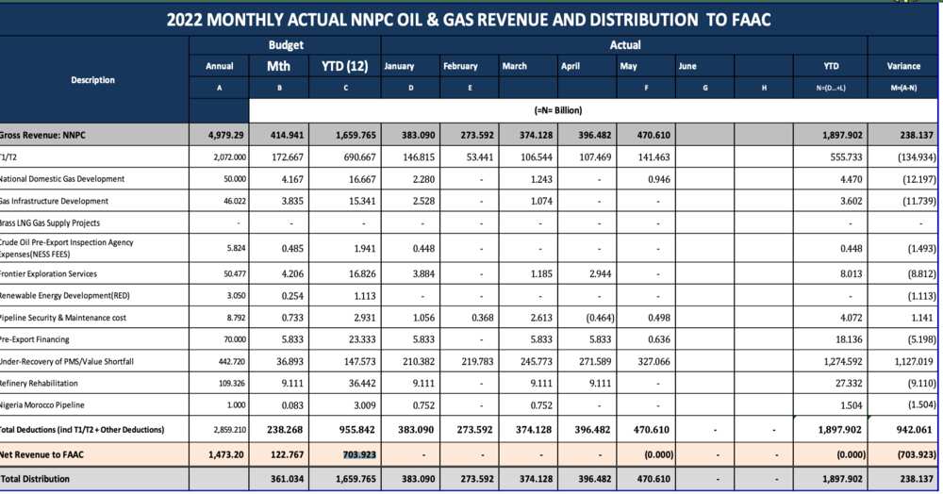This screenshot has width=943, height=494.
Task: Select Frontier Exploration April value 2.944
Action: [600, 274]
